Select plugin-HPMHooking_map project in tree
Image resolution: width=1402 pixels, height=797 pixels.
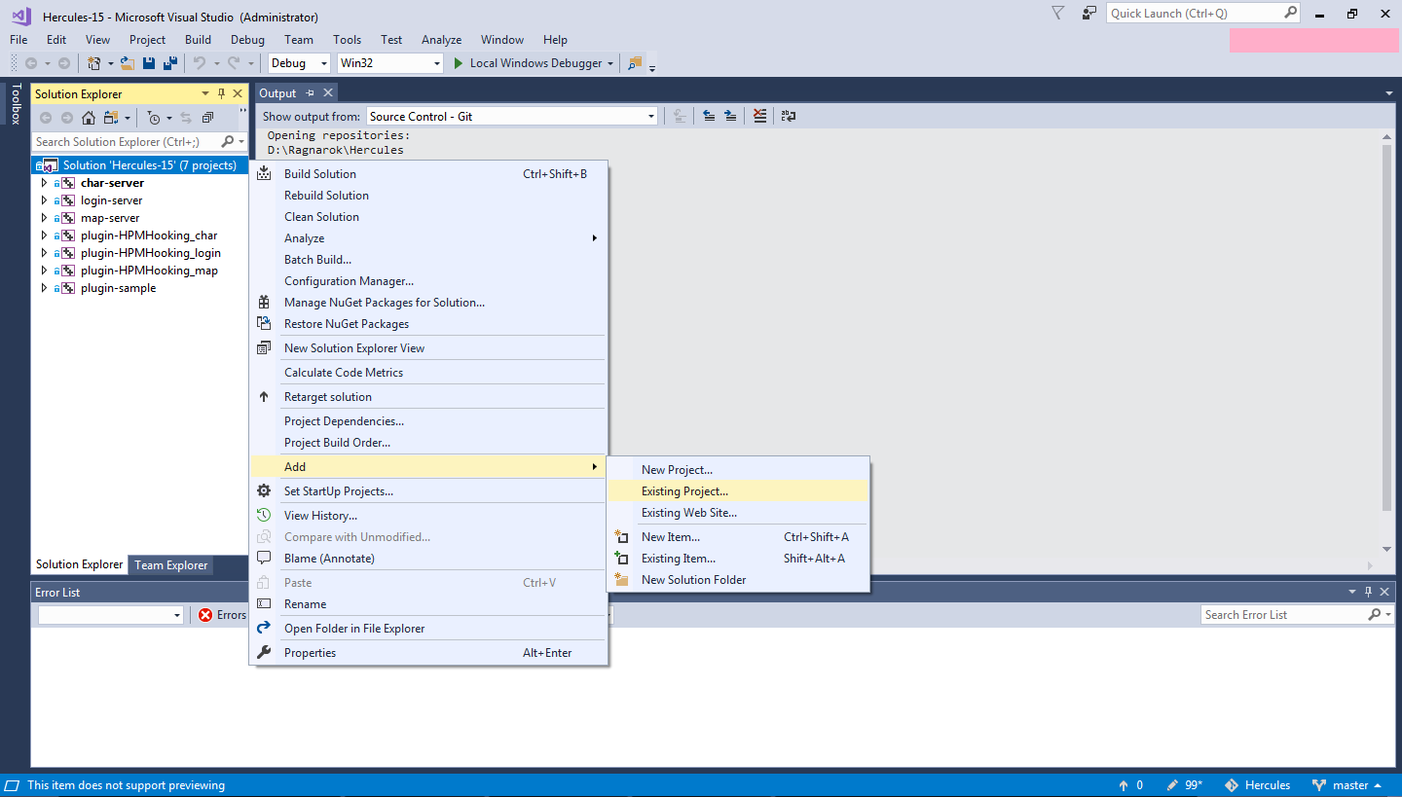pyautogui.click(x=149, y=271)
